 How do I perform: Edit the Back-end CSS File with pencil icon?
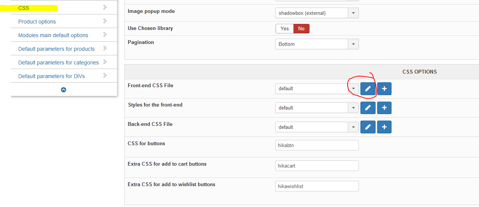point(368,127)
